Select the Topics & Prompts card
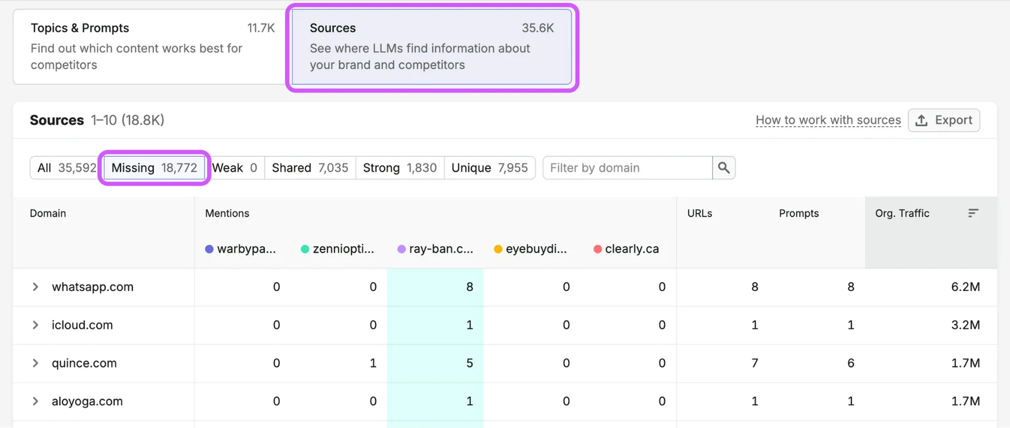The image size is (1010, 428). pos(149,47)
